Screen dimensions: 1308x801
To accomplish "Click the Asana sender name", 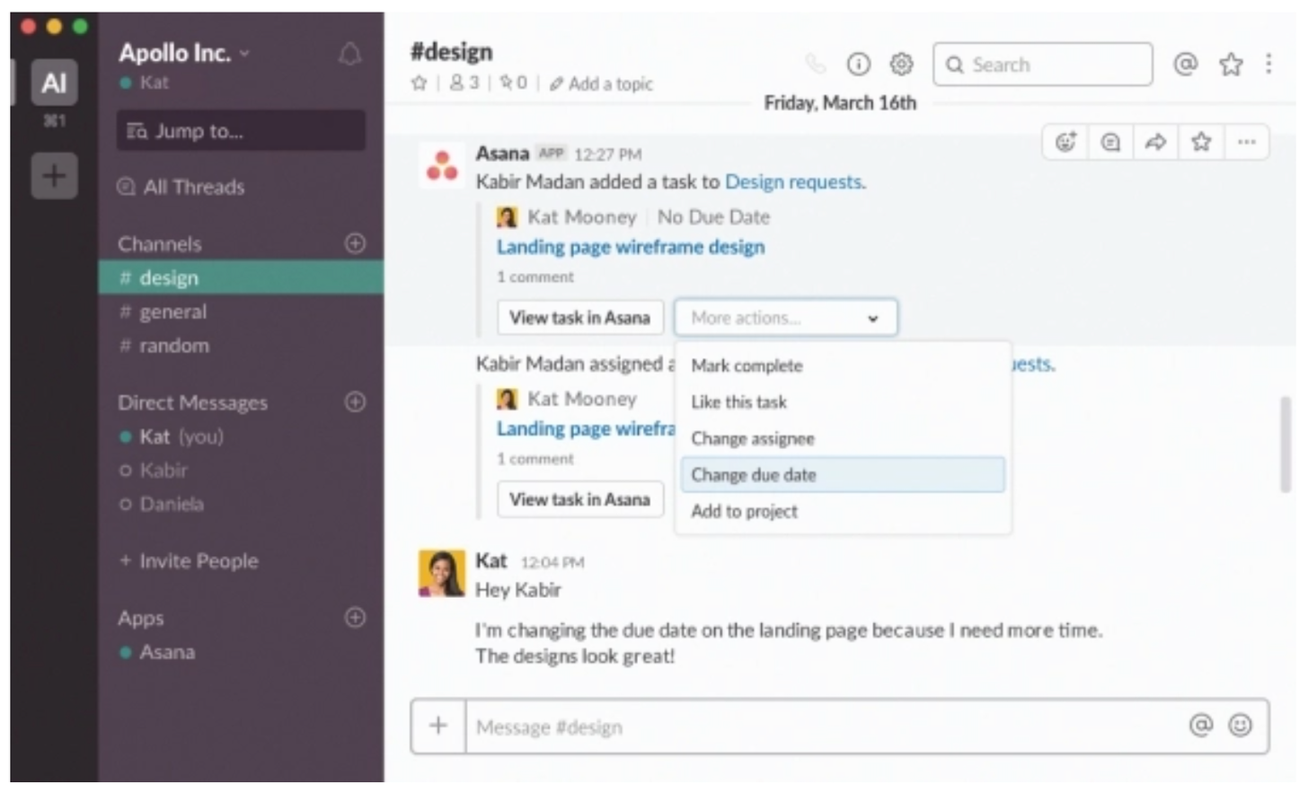I will click(x=502, y=154).
